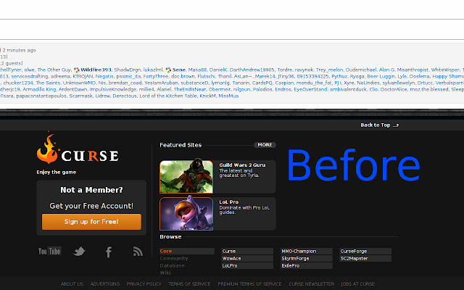
Task: View user Armadillo King
Action: 39,89
